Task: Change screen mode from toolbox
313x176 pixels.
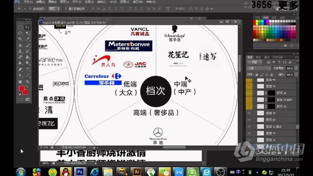Action: coord(28,99)
